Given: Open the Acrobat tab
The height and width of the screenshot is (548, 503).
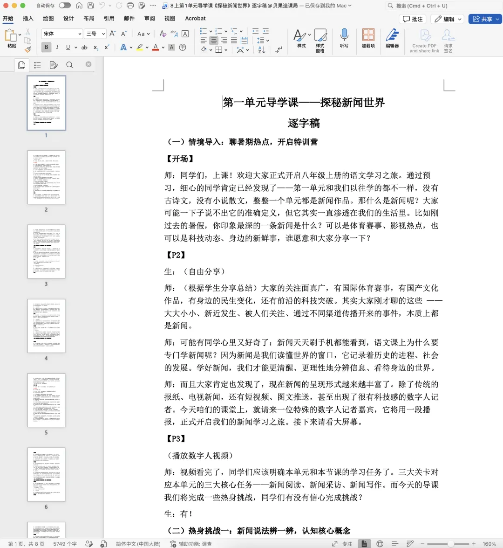Looking at the screenshot, I should (x=195, y=19).
